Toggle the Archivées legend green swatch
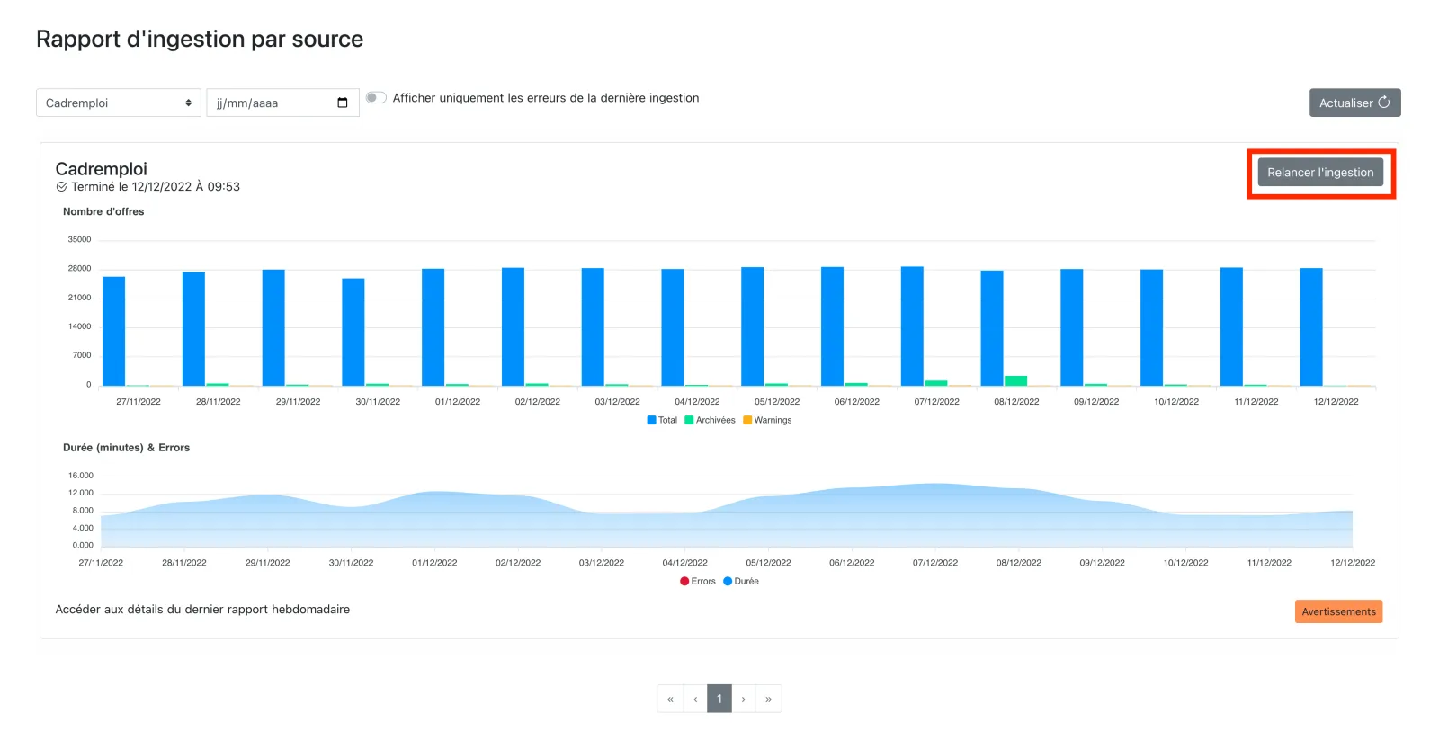1439x749 pixels. point(689,420)
